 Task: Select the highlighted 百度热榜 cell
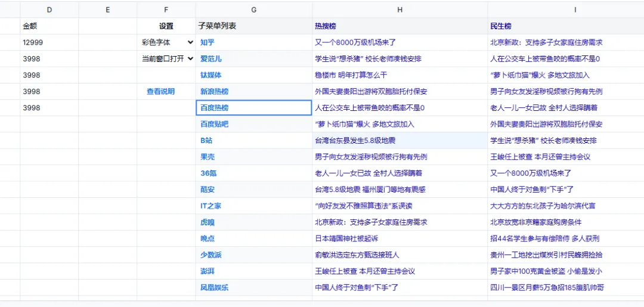(x=254, y=108)
